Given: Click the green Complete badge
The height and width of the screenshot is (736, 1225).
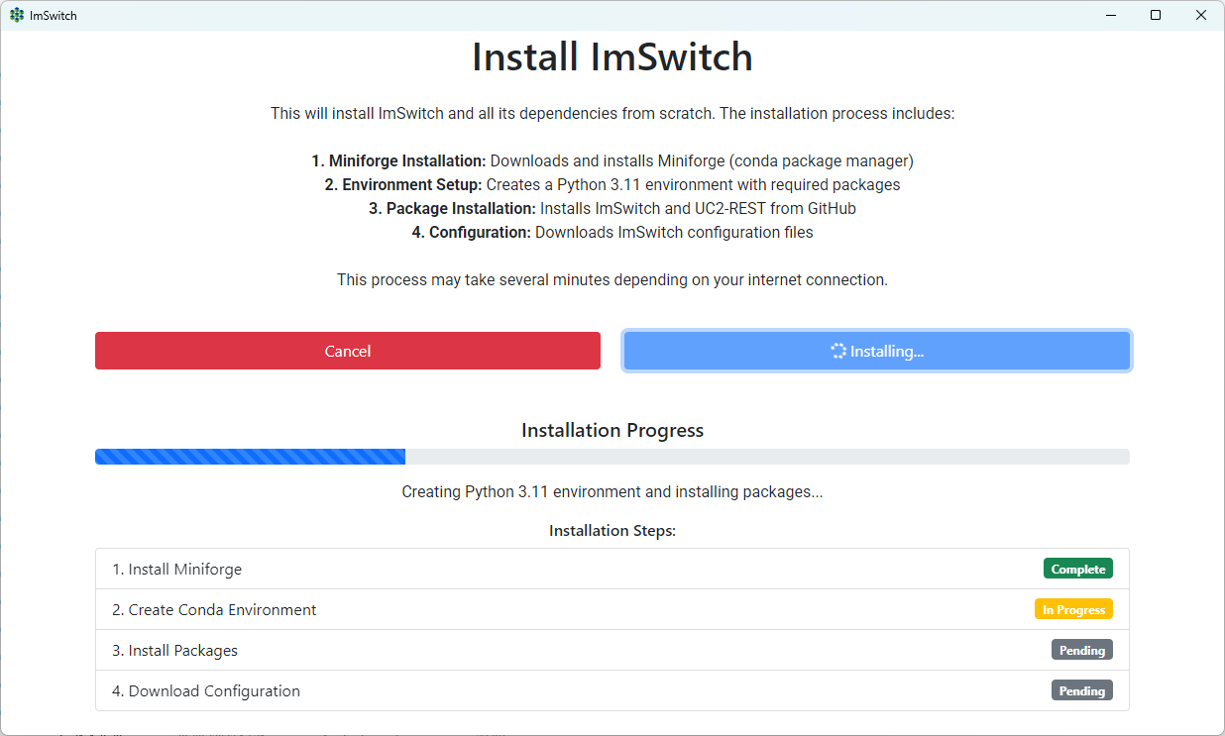Looking at the screenshot, I should [1078, 569].
